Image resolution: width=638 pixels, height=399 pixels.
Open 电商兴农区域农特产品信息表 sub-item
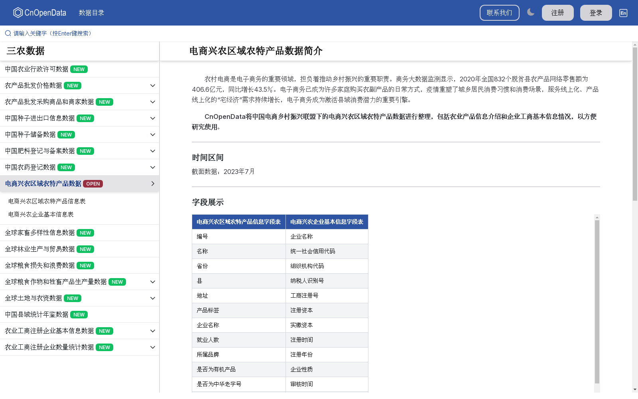coord(47,201)
